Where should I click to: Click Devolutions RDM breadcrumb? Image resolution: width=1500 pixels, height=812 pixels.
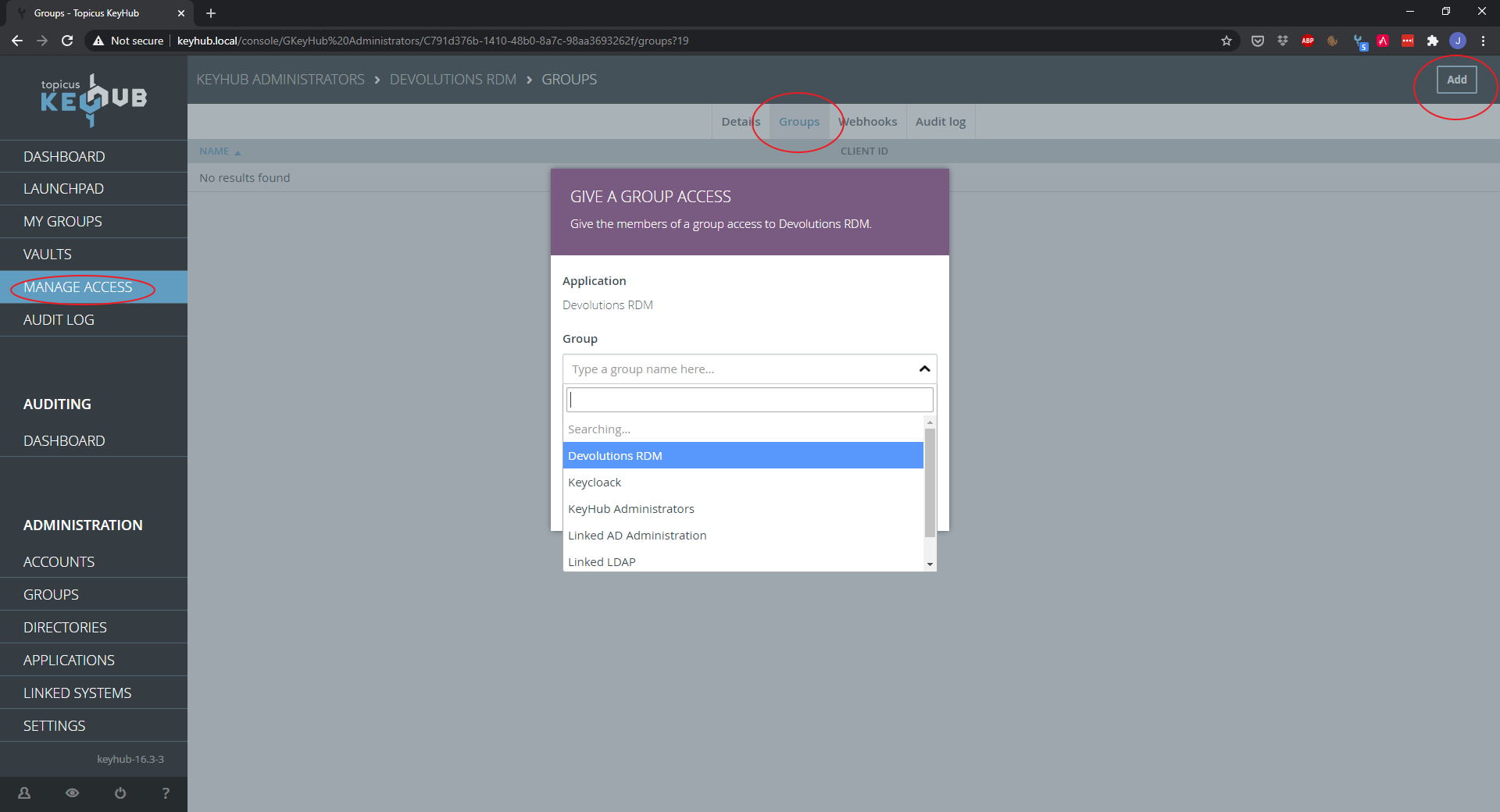[453, 80]
